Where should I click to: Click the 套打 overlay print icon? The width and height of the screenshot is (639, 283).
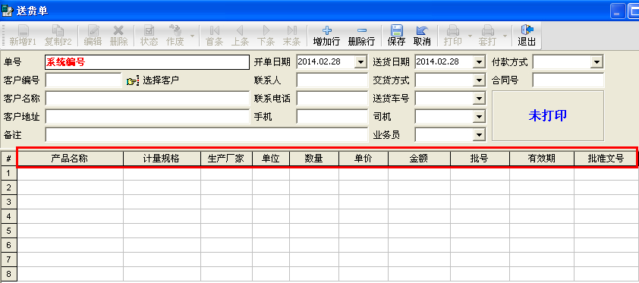(488, 30)
